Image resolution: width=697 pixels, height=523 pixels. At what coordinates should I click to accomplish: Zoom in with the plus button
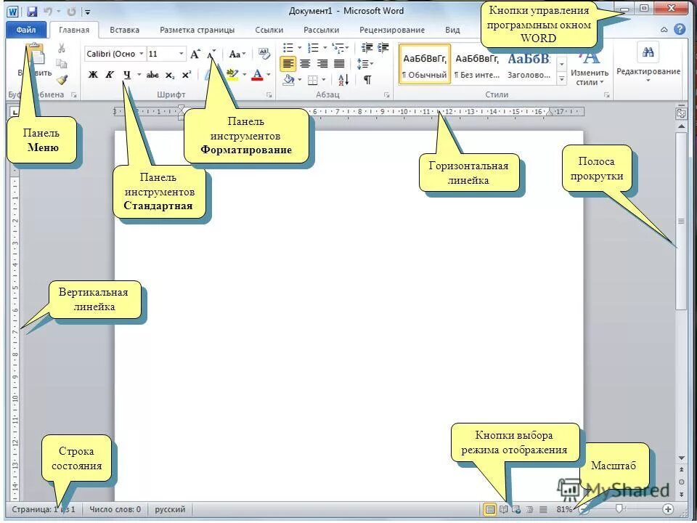click(668, 508)
